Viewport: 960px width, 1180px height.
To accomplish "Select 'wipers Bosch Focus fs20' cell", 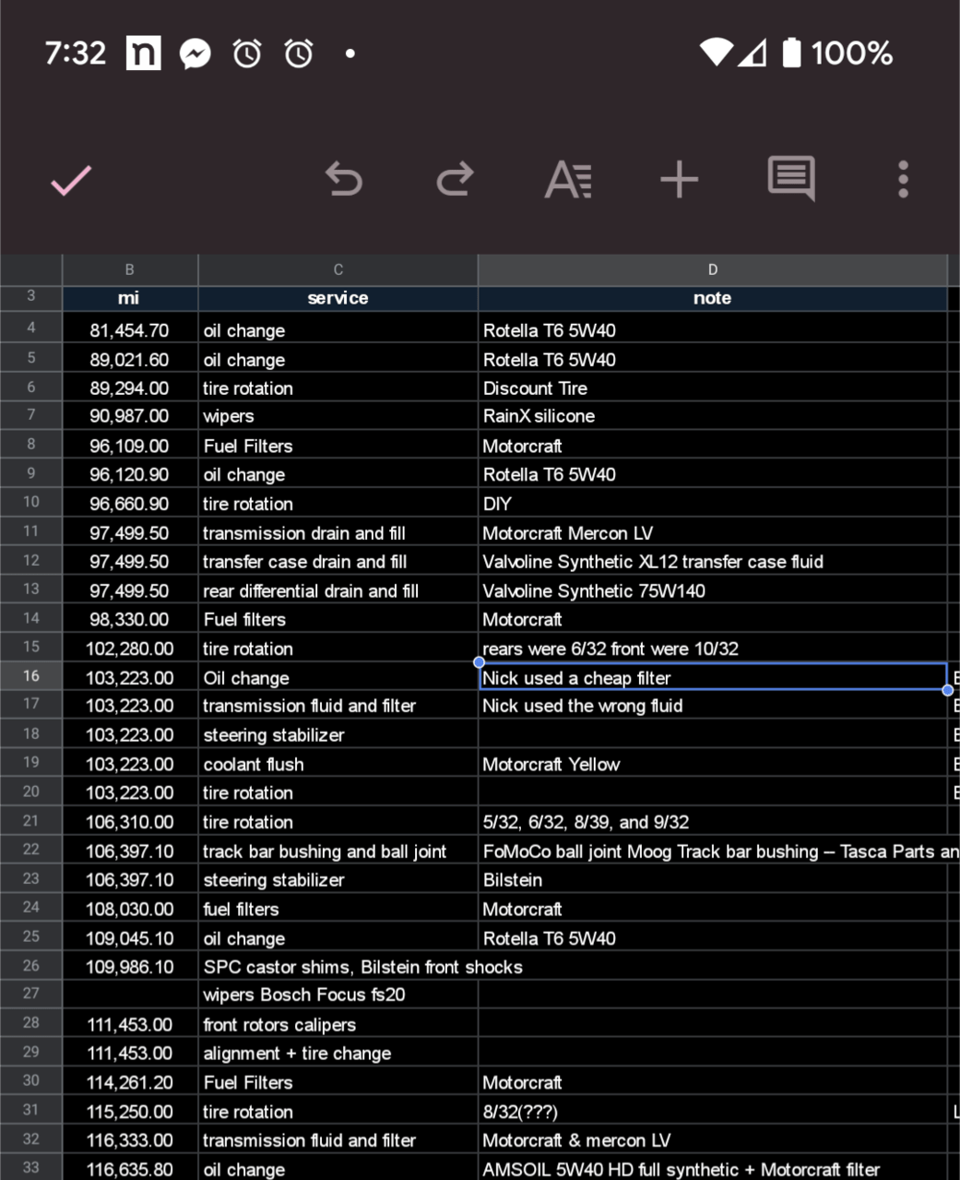I will [338, 995].
